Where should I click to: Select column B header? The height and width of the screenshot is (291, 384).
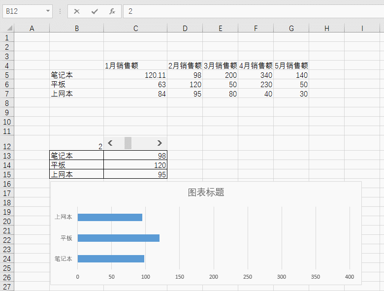click(x=77, y=29)
